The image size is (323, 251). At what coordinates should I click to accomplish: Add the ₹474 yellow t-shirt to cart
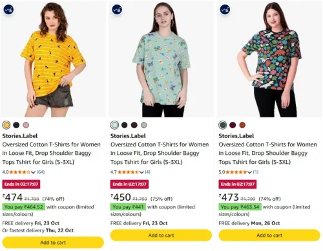coord(53,243)
